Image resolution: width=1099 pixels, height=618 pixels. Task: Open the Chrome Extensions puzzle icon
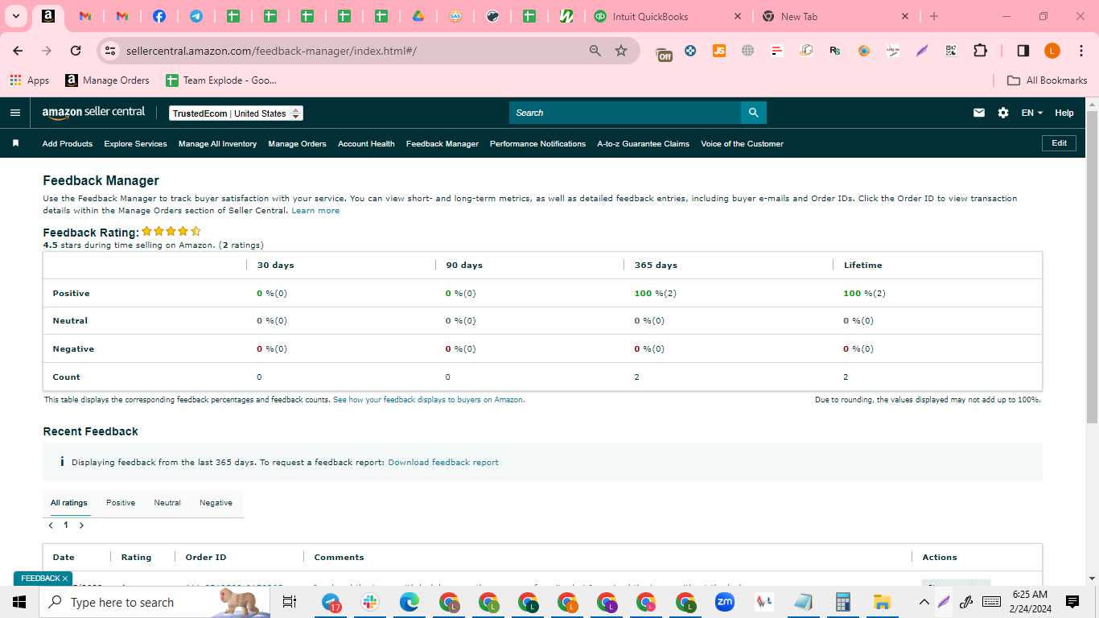[980, 51]
